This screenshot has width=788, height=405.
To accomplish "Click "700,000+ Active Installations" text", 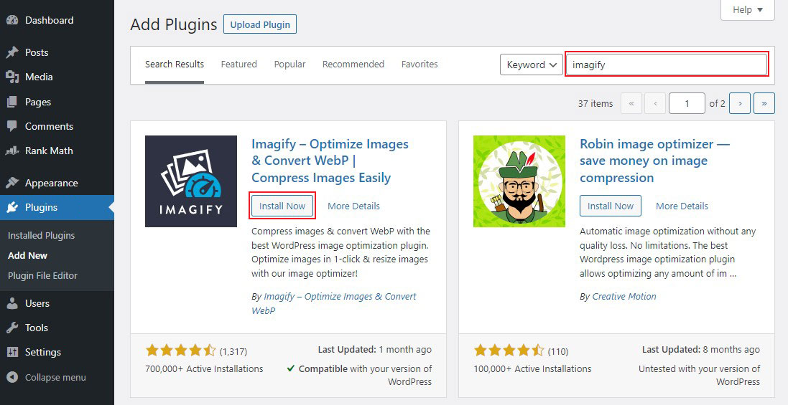I will click(x=204, y=368).
